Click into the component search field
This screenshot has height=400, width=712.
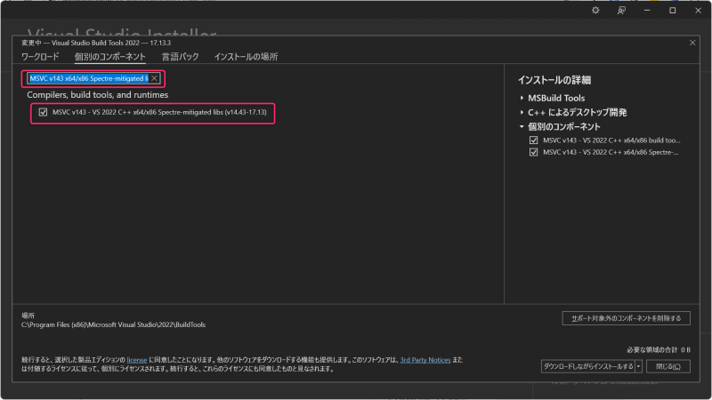87,78
